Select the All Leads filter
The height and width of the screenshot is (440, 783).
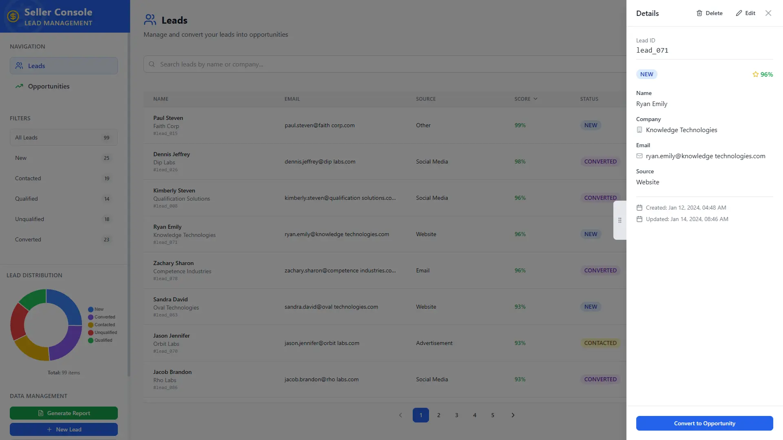[64, 137]
